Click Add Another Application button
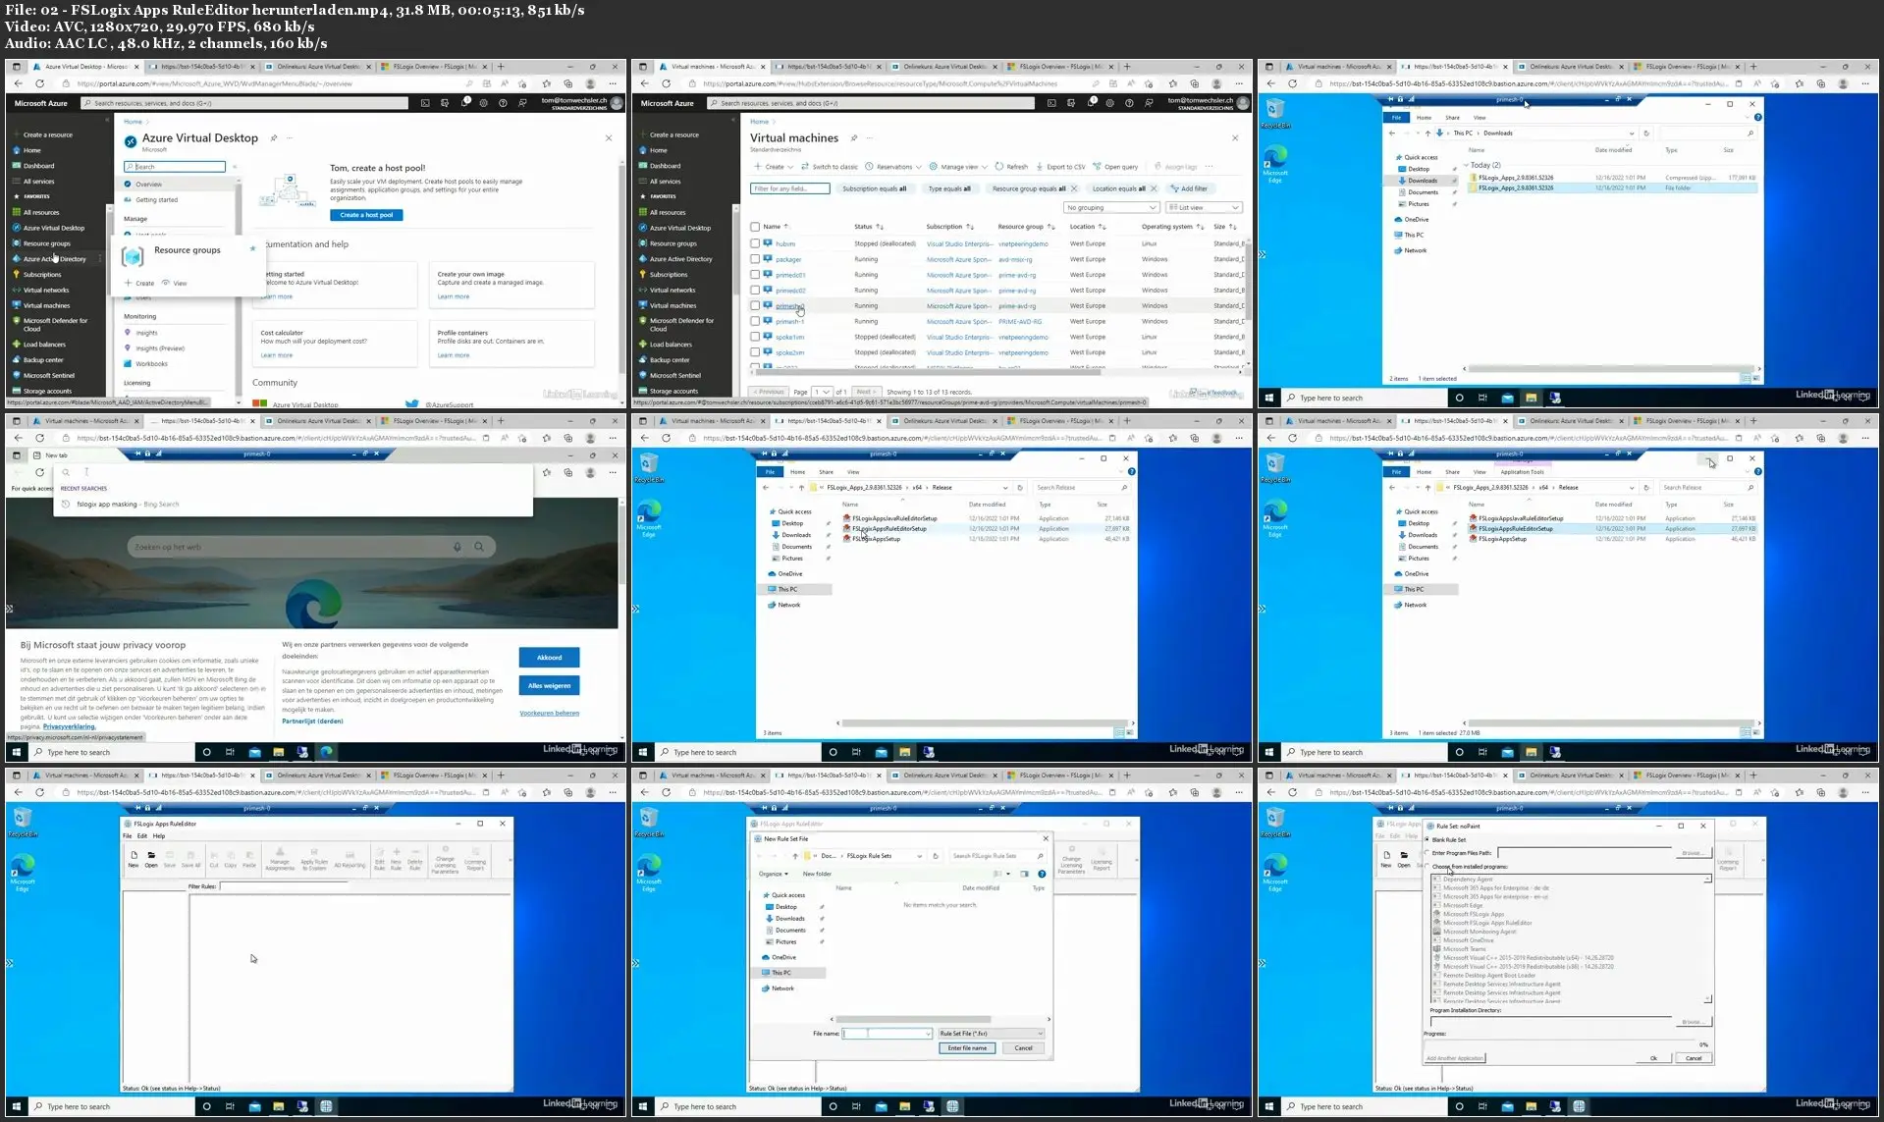The image size is (1884, 1122). point(1455,1058)
